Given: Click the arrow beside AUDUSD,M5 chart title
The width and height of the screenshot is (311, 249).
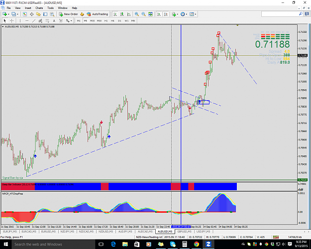Looking at the screenshot, I should pyautogui.click(x=3, y=26).
